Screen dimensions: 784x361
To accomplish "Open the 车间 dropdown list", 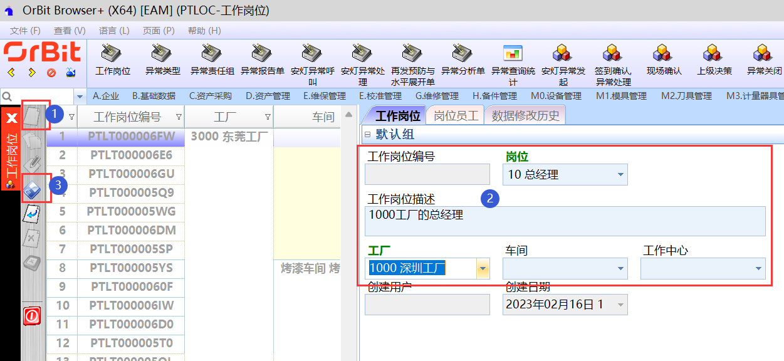I will coord(620,269).
